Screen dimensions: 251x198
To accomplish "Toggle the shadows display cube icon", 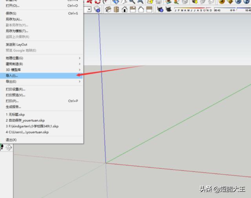I will (x=160, y=9).
